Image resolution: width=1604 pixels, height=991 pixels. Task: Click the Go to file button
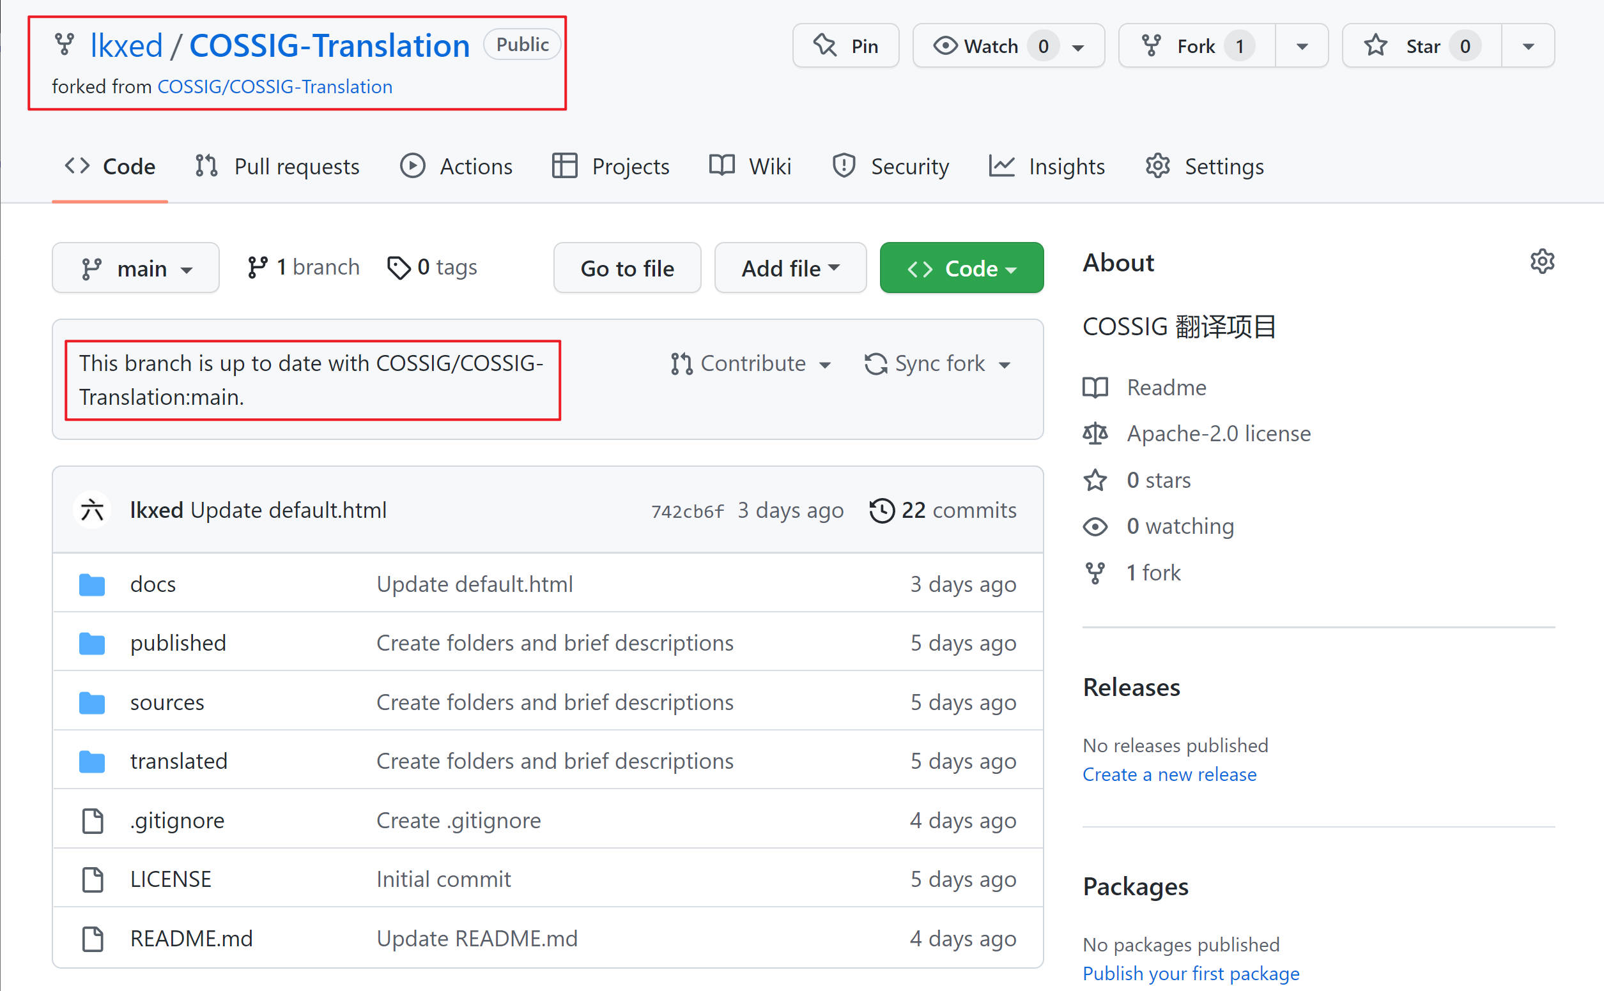627,268
